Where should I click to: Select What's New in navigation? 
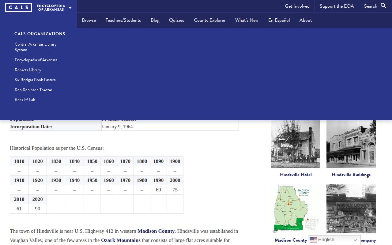coord(247,20)
